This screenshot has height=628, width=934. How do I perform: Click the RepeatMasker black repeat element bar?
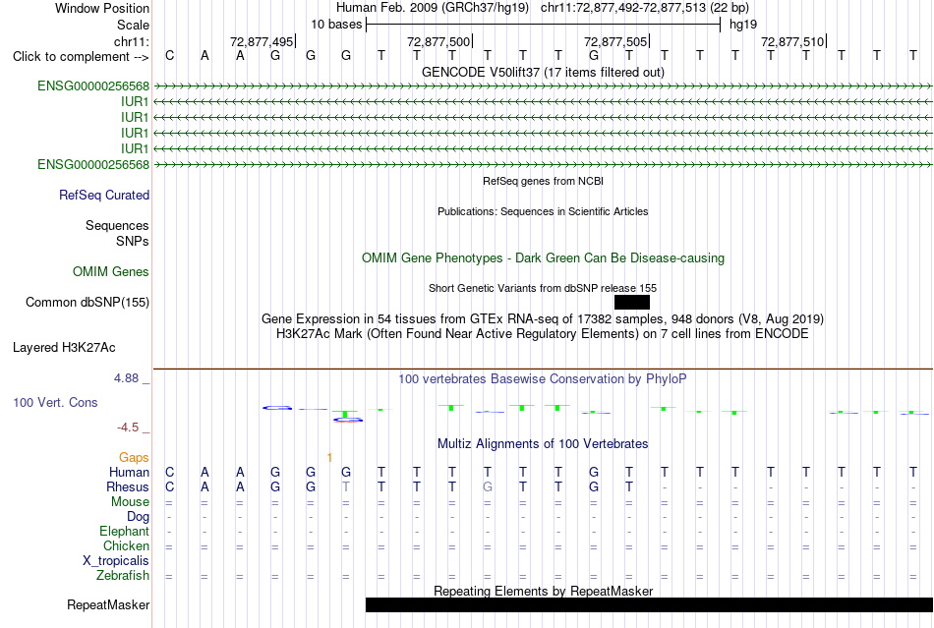point(649,604)
